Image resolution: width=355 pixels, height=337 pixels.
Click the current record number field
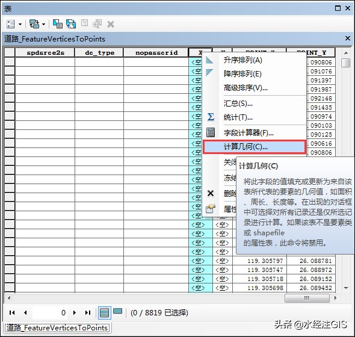tap(50, 313)
